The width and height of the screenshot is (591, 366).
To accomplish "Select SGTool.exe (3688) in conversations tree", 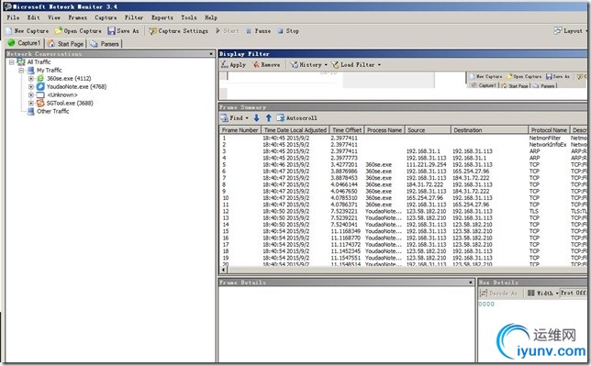I will click(x=70, y=103).
